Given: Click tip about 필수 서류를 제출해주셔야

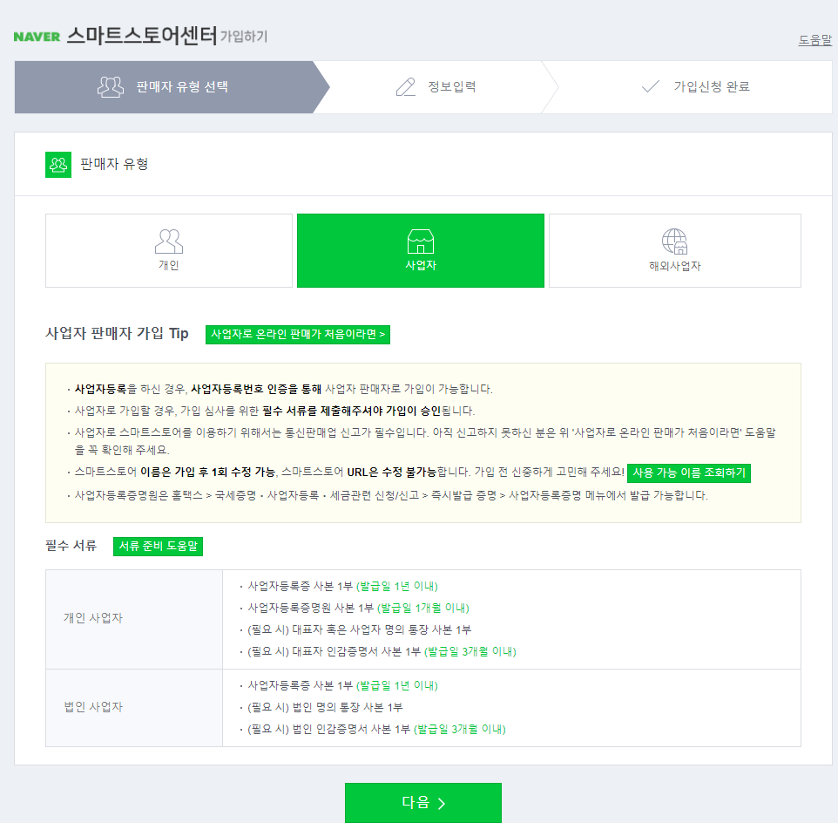Looking at the screenshot, I should pyautogui.click(x=274, y=411).
